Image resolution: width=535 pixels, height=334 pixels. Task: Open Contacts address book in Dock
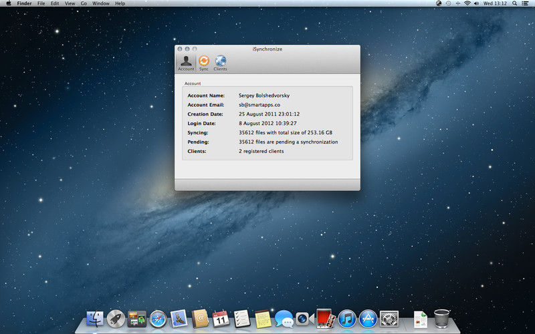(x=200, y=319)
